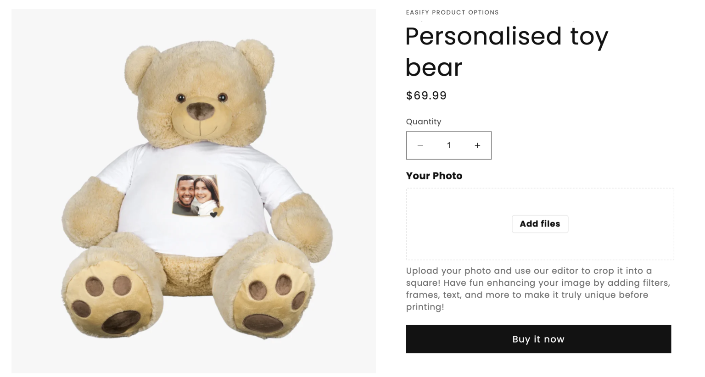
Task: Click the upload instructions paragraph
Action: [x=538, y=288]
